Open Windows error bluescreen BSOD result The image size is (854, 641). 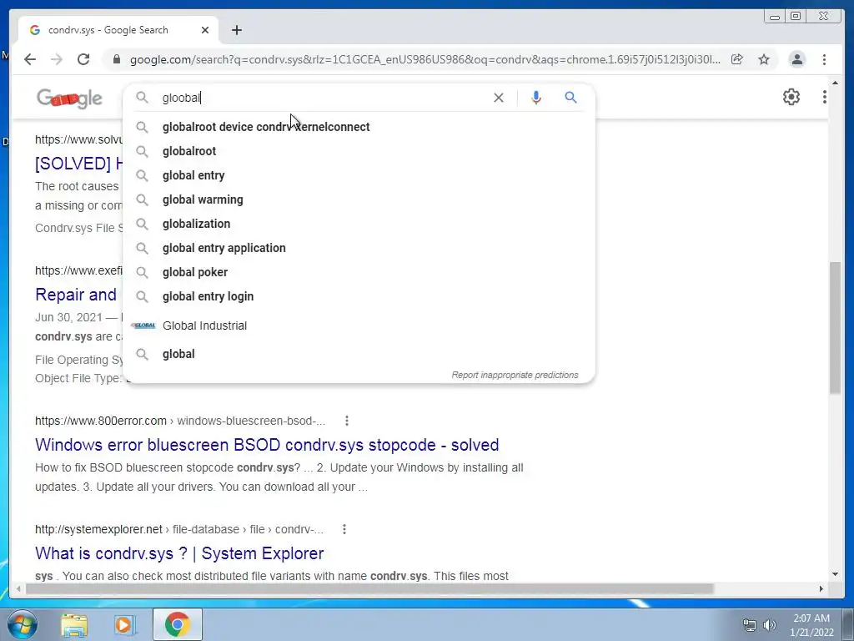tap(267, 445)
